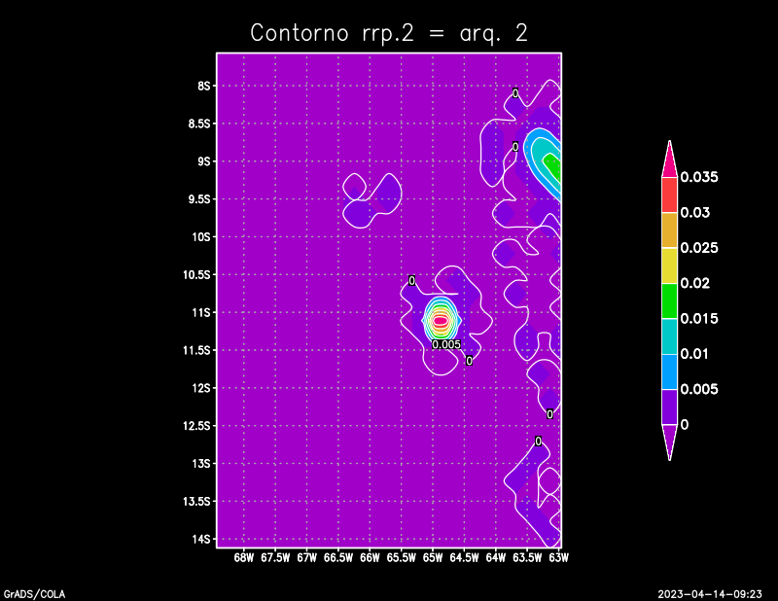
Task: Click the '68W' longitude axis label
Action: tap(244, 558)
